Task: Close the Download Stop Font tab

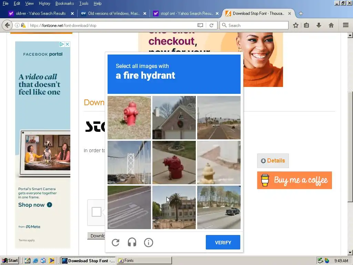Action: point(290,13)
